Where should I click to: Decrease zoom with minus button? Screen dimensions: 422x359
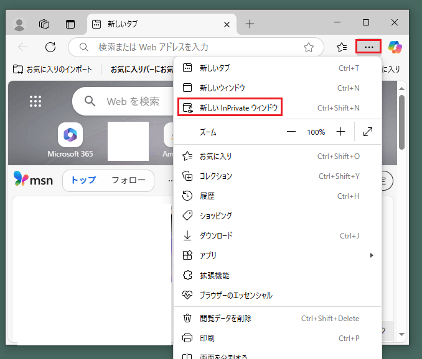click(291, 132)
